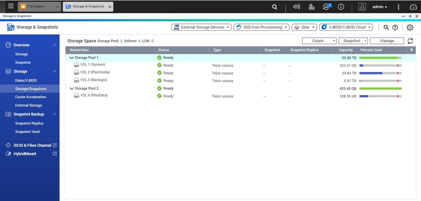Screen dimensions: 421x201
Task: Close the File Station tab
Action: coord(58,7)
